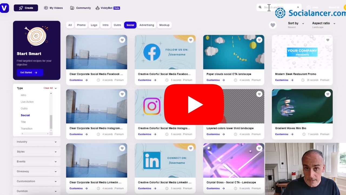This screenshot has height=195, width=346.
Task: Expand the Industry filter
Action: [x=37, y=142]
